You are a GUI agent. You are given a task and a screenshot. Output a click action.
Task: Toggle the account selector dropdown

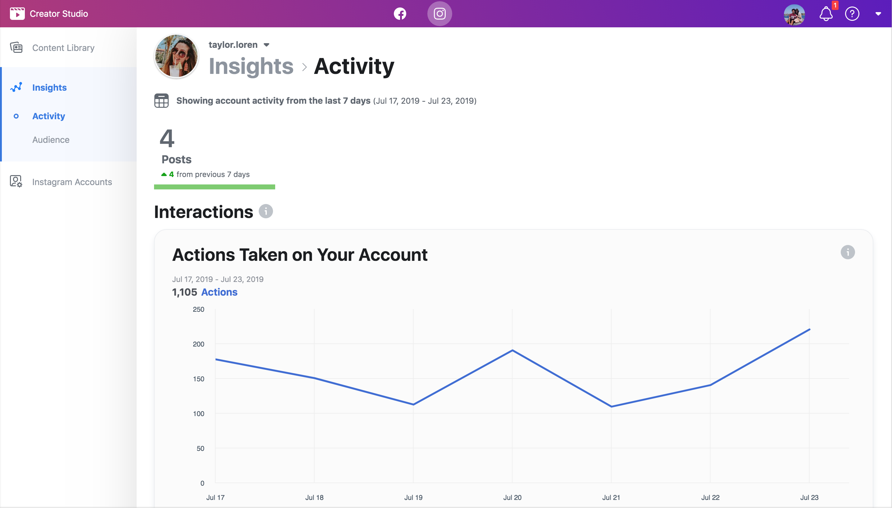point(267,44)
